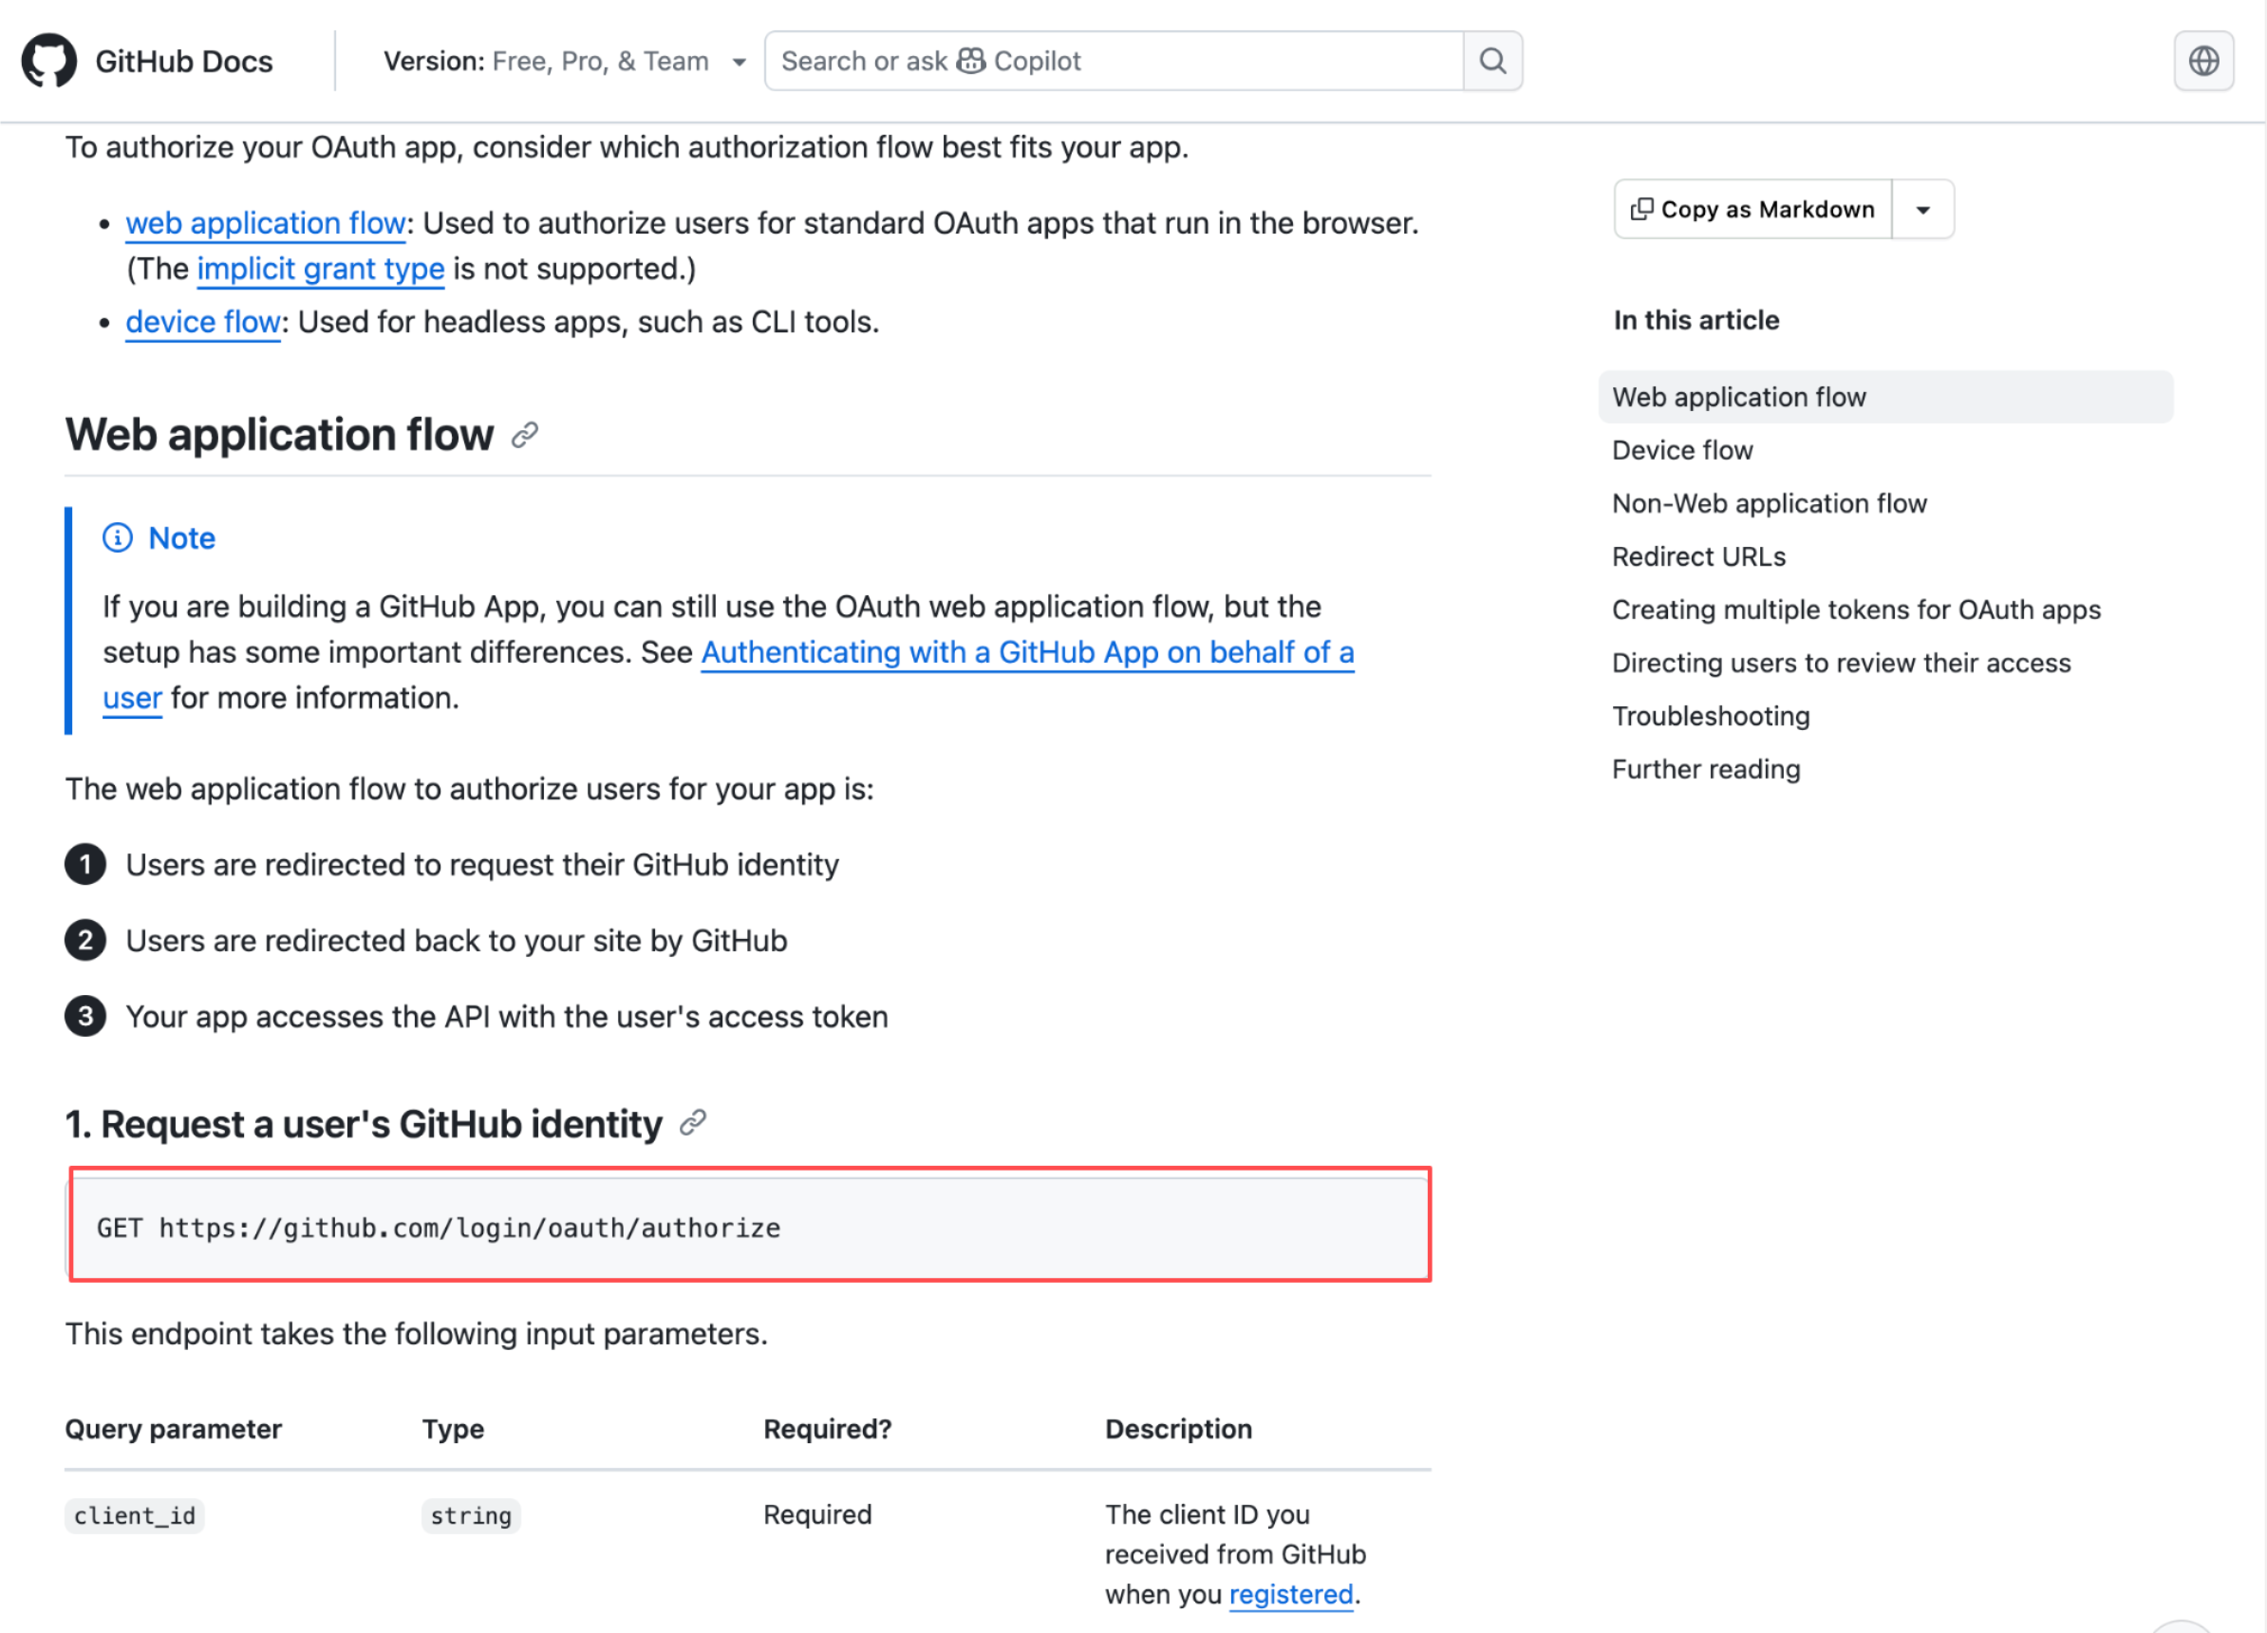
Task: Click anchor link icon beside Web application flow heading
Action: pos(525,435)
